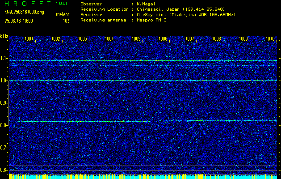This screenshot has width=281, height=179.
Task: Click the meteor label above count
Action: click(63, 14)
